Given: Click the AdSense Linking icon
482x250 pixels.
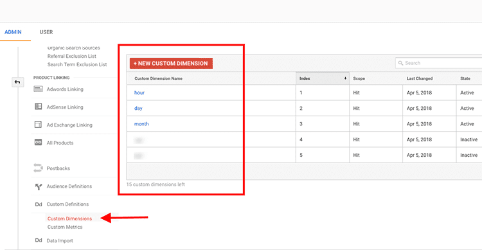Looking at the screenshot, I should click(x=38, y=107).
